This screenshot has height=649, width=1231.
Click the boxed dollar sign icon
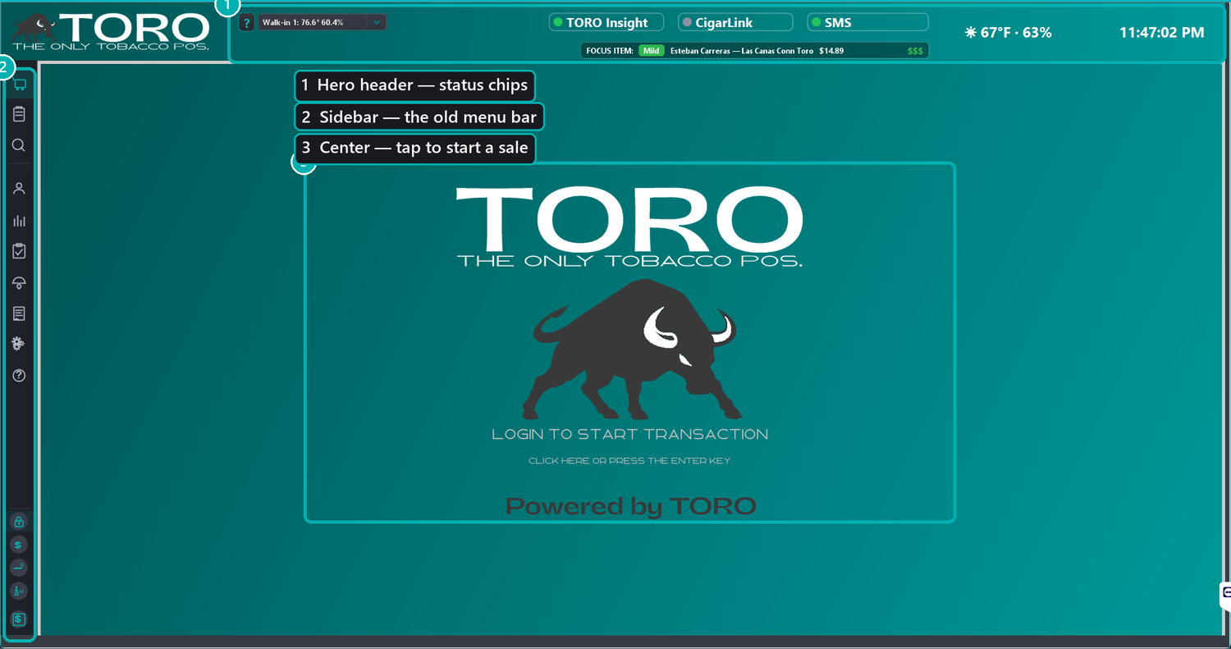[19, 619]
